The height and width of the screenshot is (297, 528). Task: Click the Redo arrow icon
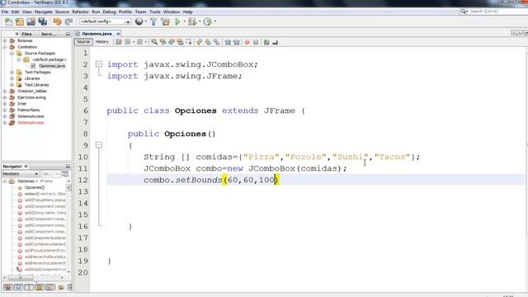coord(68,22)
